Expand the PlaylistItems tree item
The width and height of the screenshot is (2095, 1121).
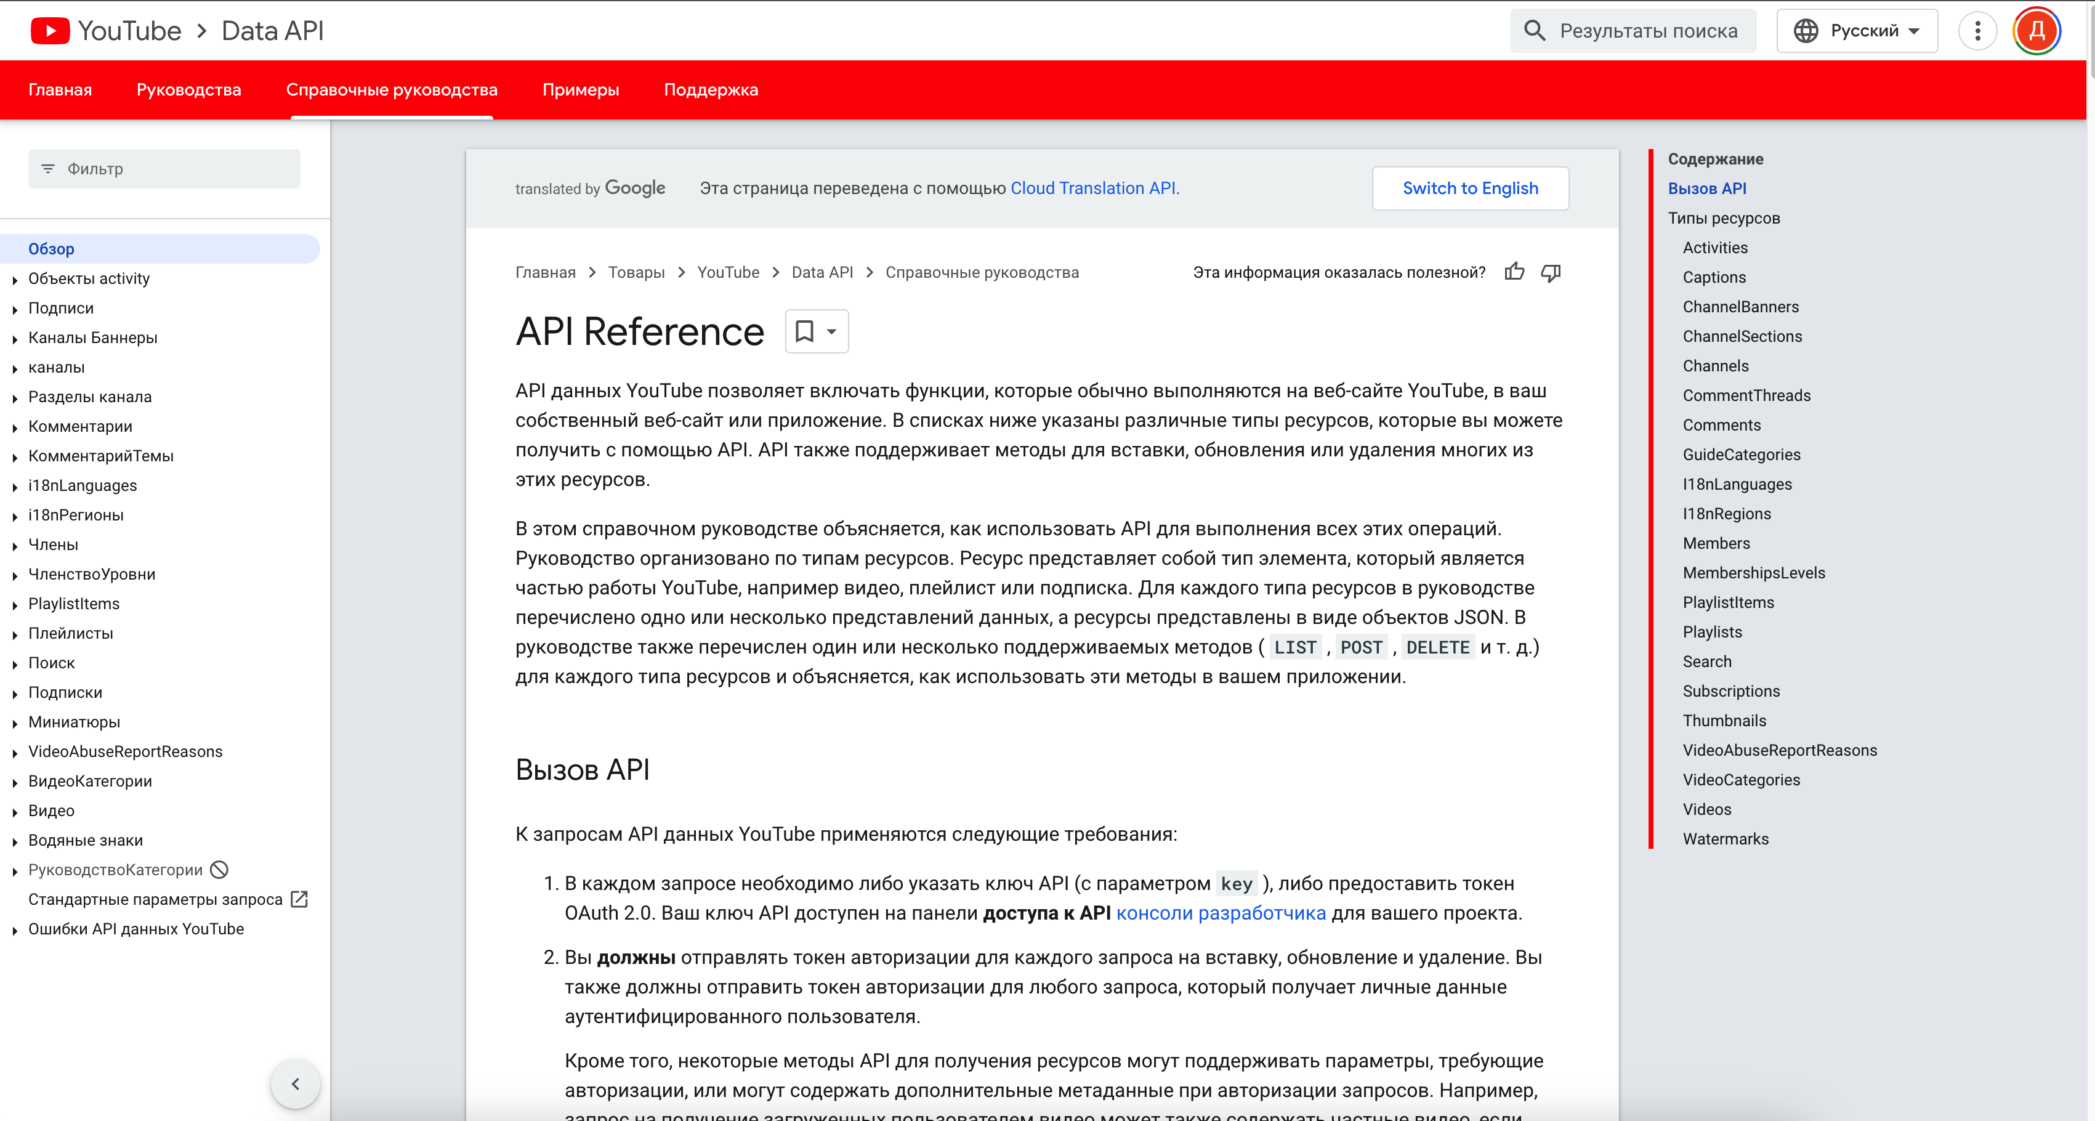15,605
